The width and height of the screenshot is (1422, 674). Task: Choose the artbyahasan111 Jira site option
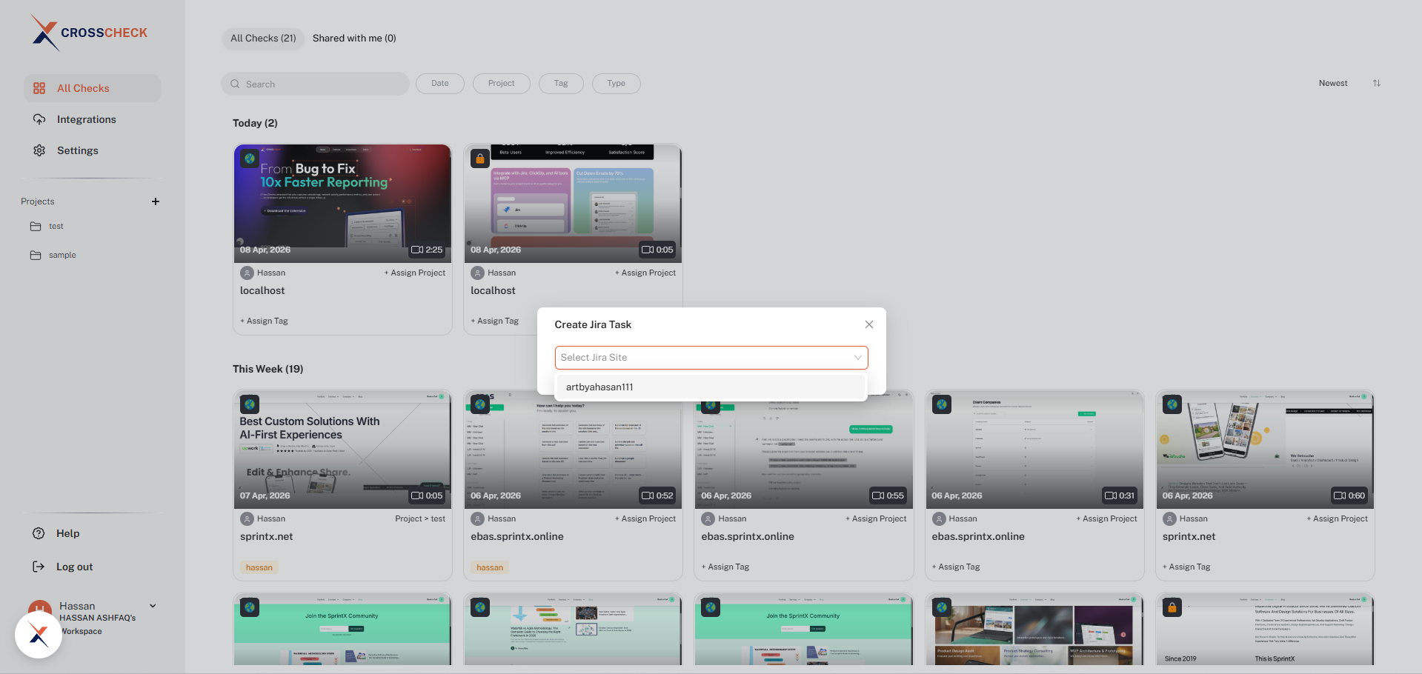(711, 387)
